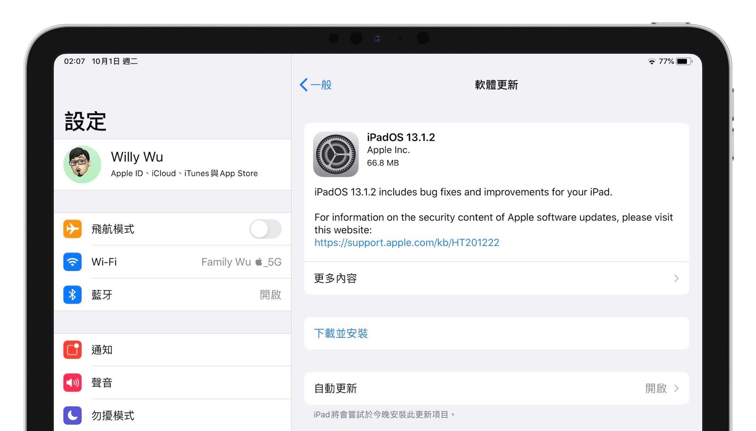Tap the 66.8 MB size text

point(383,163)
